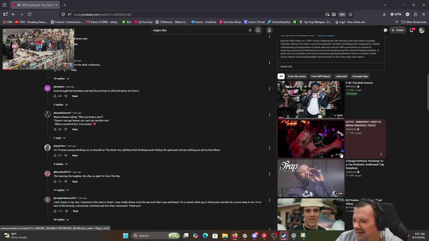Collapse description with SHOW LESS
The image size is (429, 241).
pyautogui.click(x=286, y=67)
